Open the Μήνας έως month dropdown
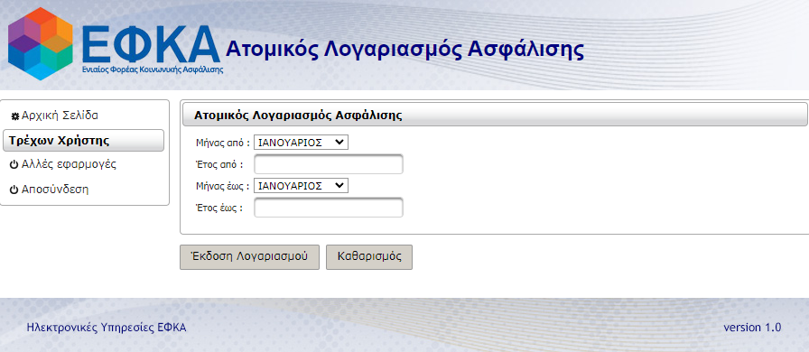The height and width of the screenshot is (352, 809). pos(301,186)
